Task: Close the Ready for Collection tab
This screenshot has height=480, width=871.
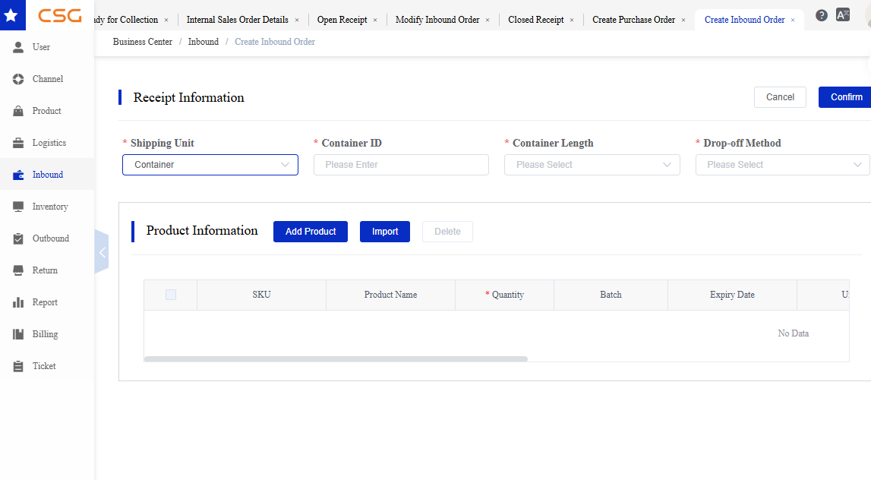Action: (166, 20)
